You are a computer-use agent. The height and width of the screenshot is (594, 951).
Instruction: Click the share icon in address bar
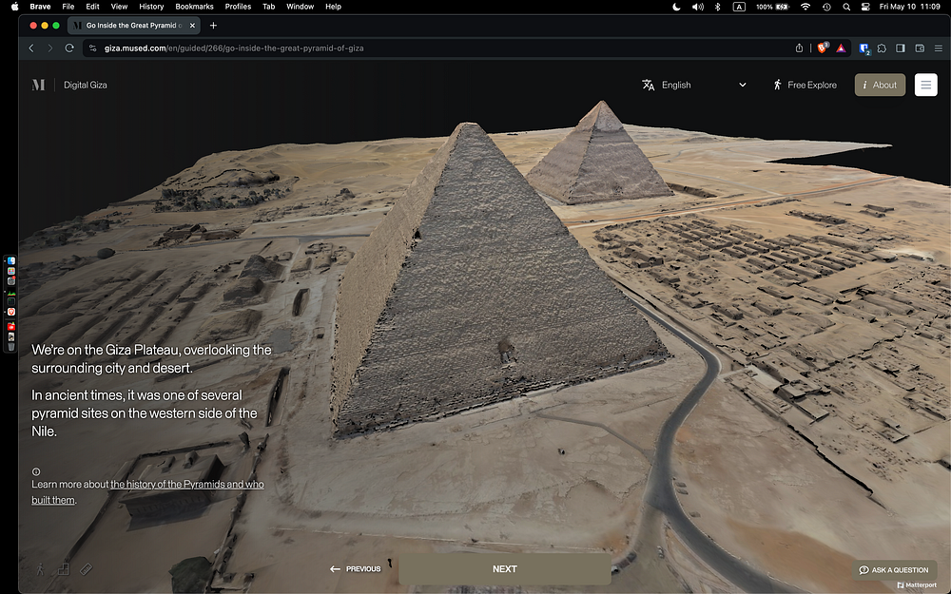(800, 48)
